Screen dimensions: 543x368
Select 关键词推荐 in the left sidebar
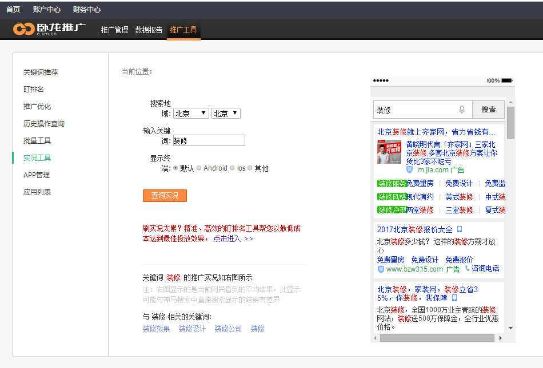pyautogui.click(x=41, y=72)
